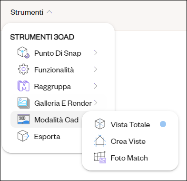Click the Funzionalità gear icon
This screenshot has width=187, height=181.
point(23,69)
